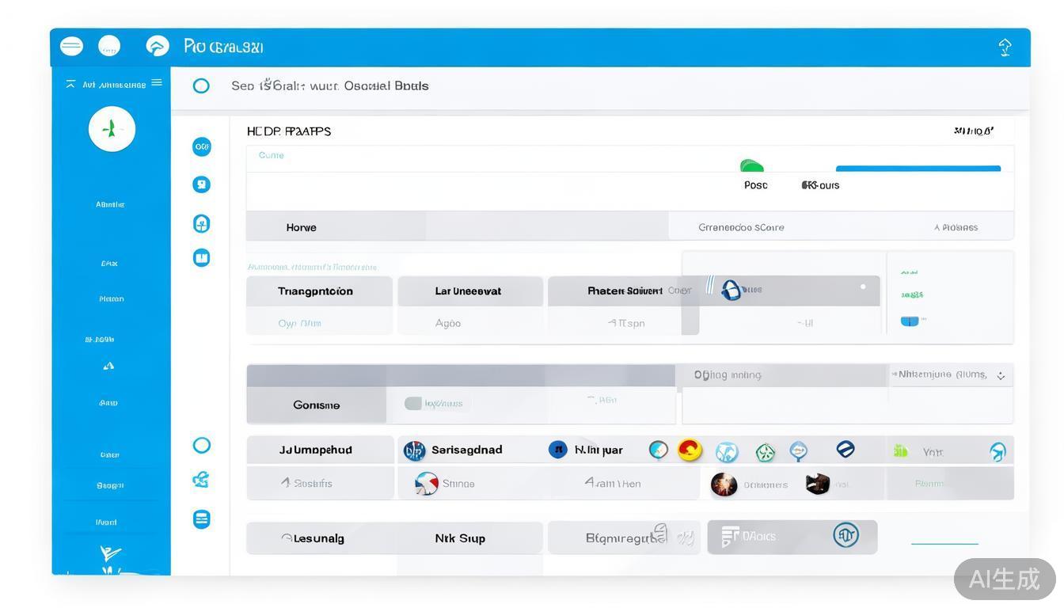Click the round icon left of Sarisagdnad
Viewport: 1064px width, 608px height.
pos(414,450)
